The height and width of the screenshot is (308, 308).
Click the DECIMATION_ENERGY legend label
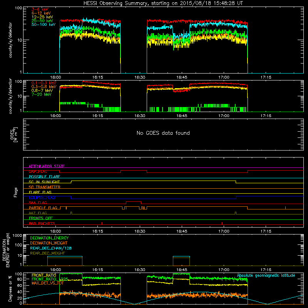click(x=49, y=238)
